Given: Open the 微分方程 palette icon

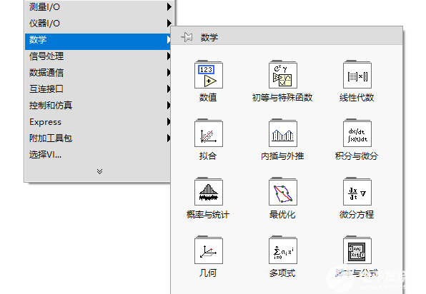Looking at the screenshot, I should (357, 192).
